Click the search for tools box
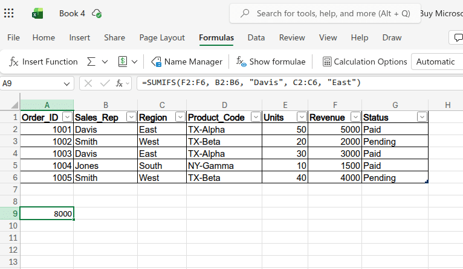 point(326,13)
